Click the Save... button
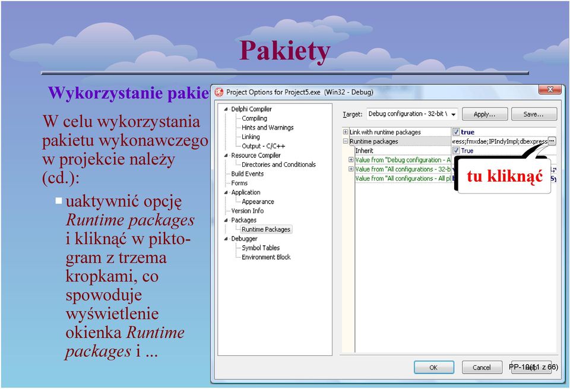Screen dimensions: 570x389 [534, 114]
